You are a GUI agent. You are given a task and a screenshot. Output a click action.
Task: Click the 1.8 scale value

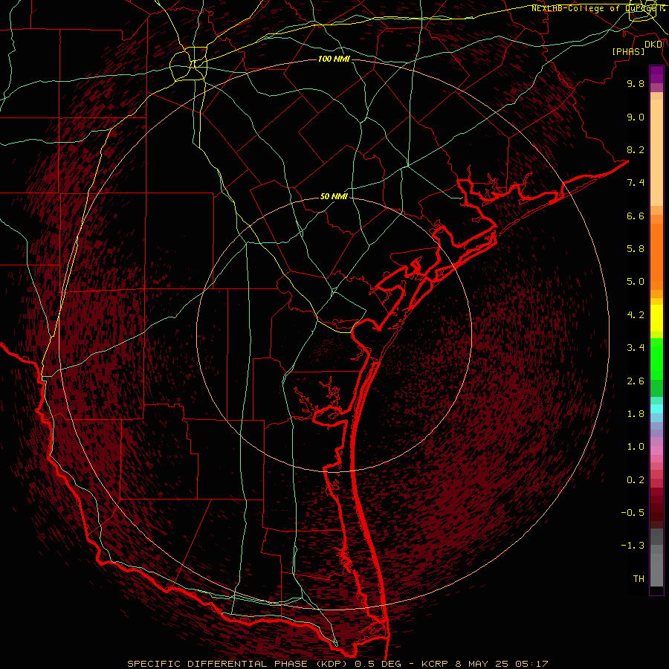pos(636,414)
